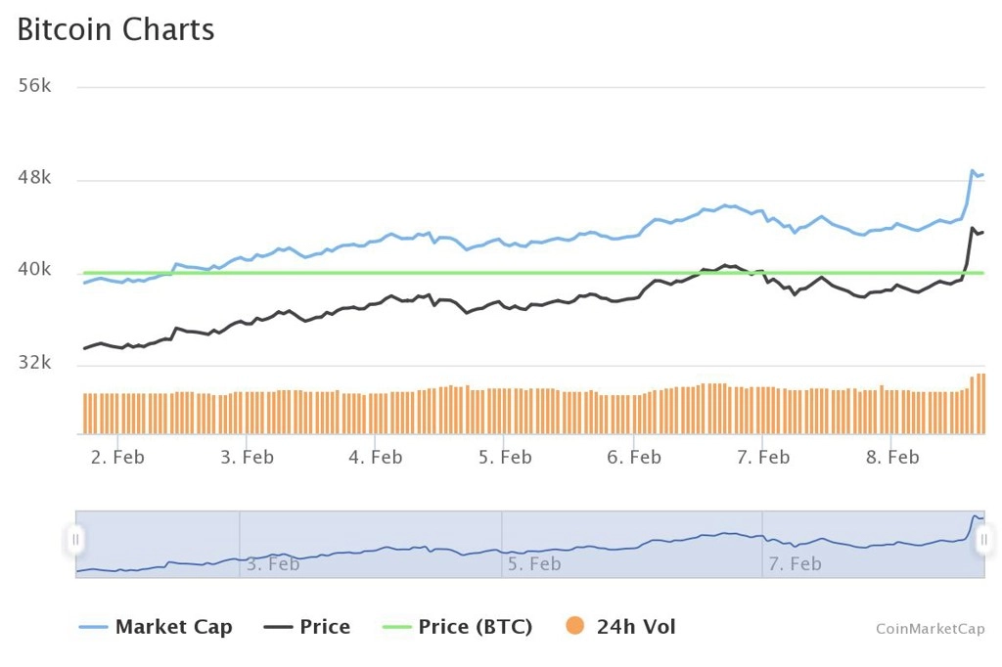This screenshot has width=1002, height=667.
Task: Toggle the Market Cap legend series
Action: coord(156,627)
